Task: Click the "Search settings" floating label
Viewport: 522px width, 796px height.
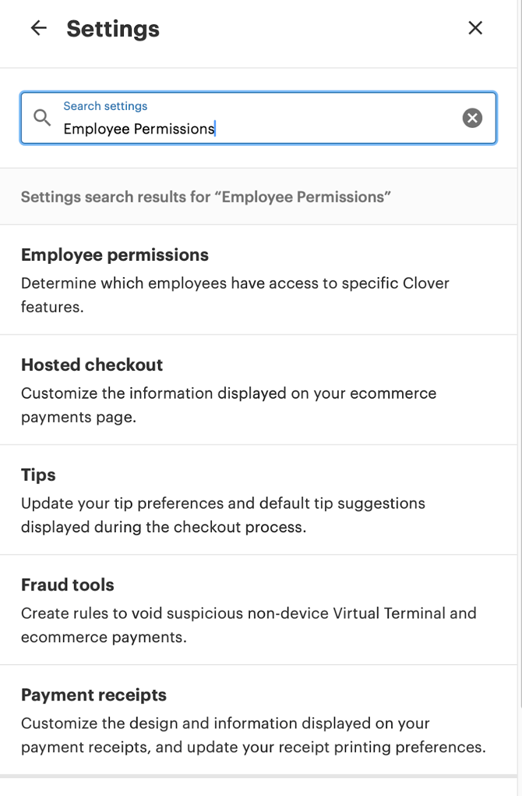Action: tap(105, 106)
